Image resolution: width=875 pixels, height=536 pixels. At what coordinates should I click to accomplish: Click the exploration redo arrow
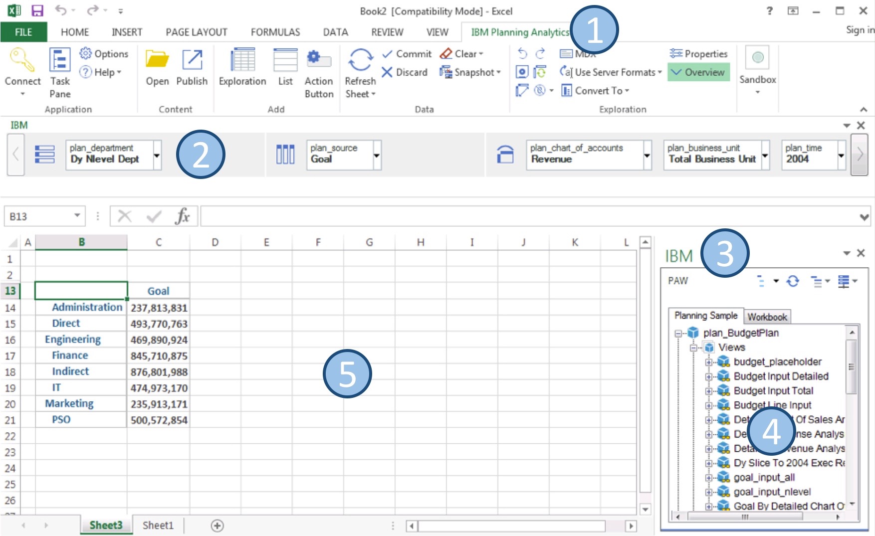[x=540, y=53]
